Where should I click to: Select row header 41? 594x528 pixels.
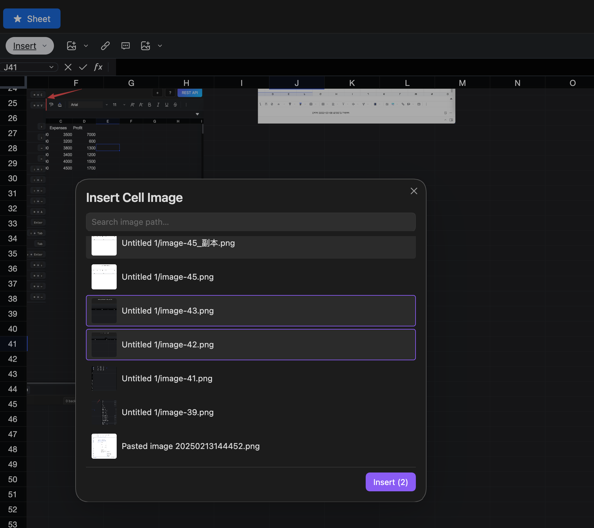click(x=13, y=344)
